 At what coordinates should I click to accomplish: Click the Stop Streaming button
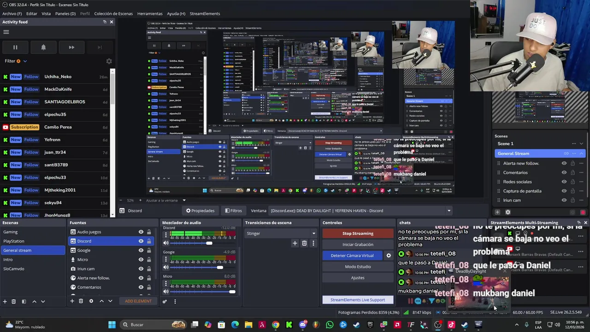point(358,233)
